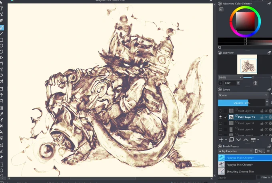This screenshot has height=183, width=272.
Task: Uncheck the checkbox on Paint Layer 15
Action: pos(225,117)
